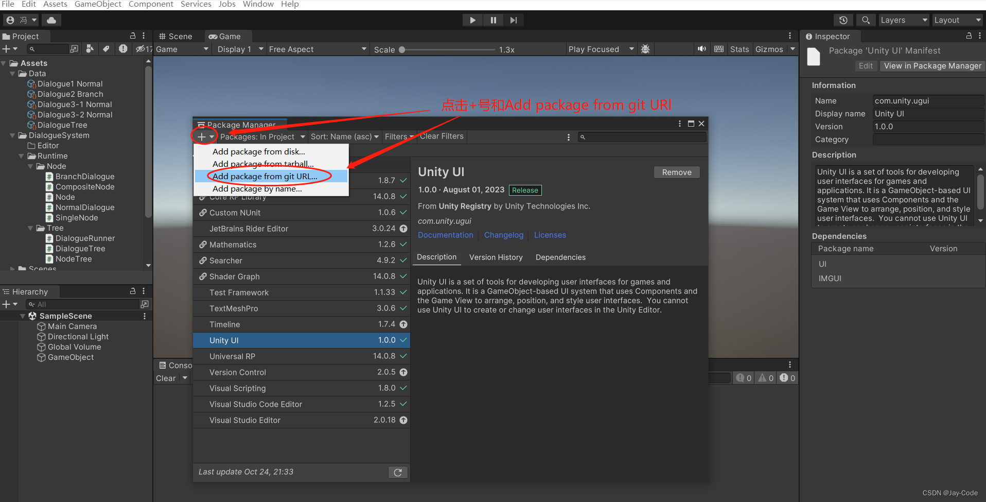Toggle Mute Audio in Game view
Image resolution: width=986 pixels, height=502 pixels.
point(701,49)
